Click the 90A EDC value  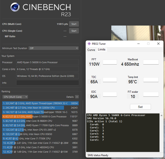(x=94, y=96)
